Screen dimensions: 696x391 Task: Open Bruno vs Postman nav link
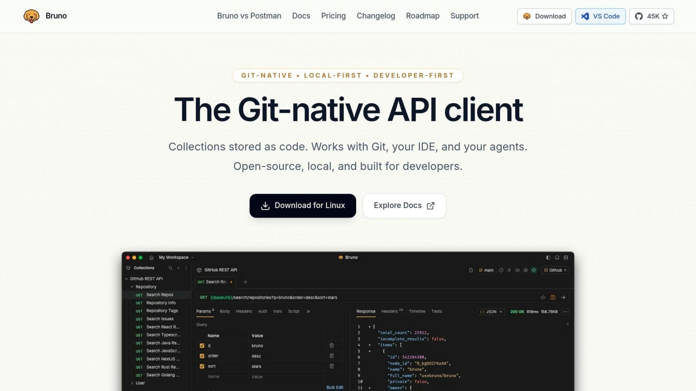click(x=249, y=16)
